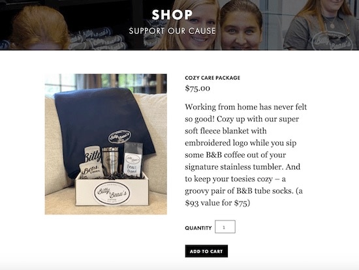Click the embroidered logo on navy blanket
Image resolution: width=359 pixels, height=270 pixels.
(119, 137)
